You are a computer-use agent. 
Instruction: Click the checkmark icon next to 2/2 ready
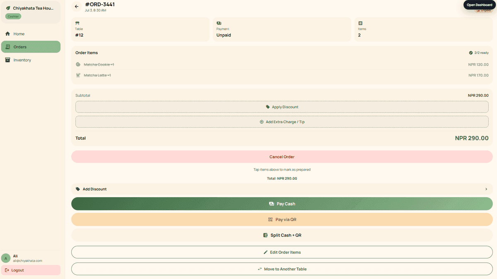coord(470,53)
